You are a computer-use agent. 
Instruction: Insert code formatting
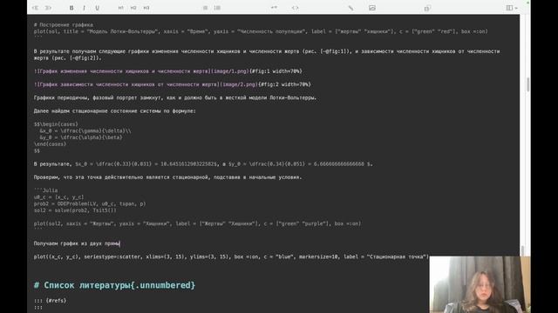(x=295, y=8)
